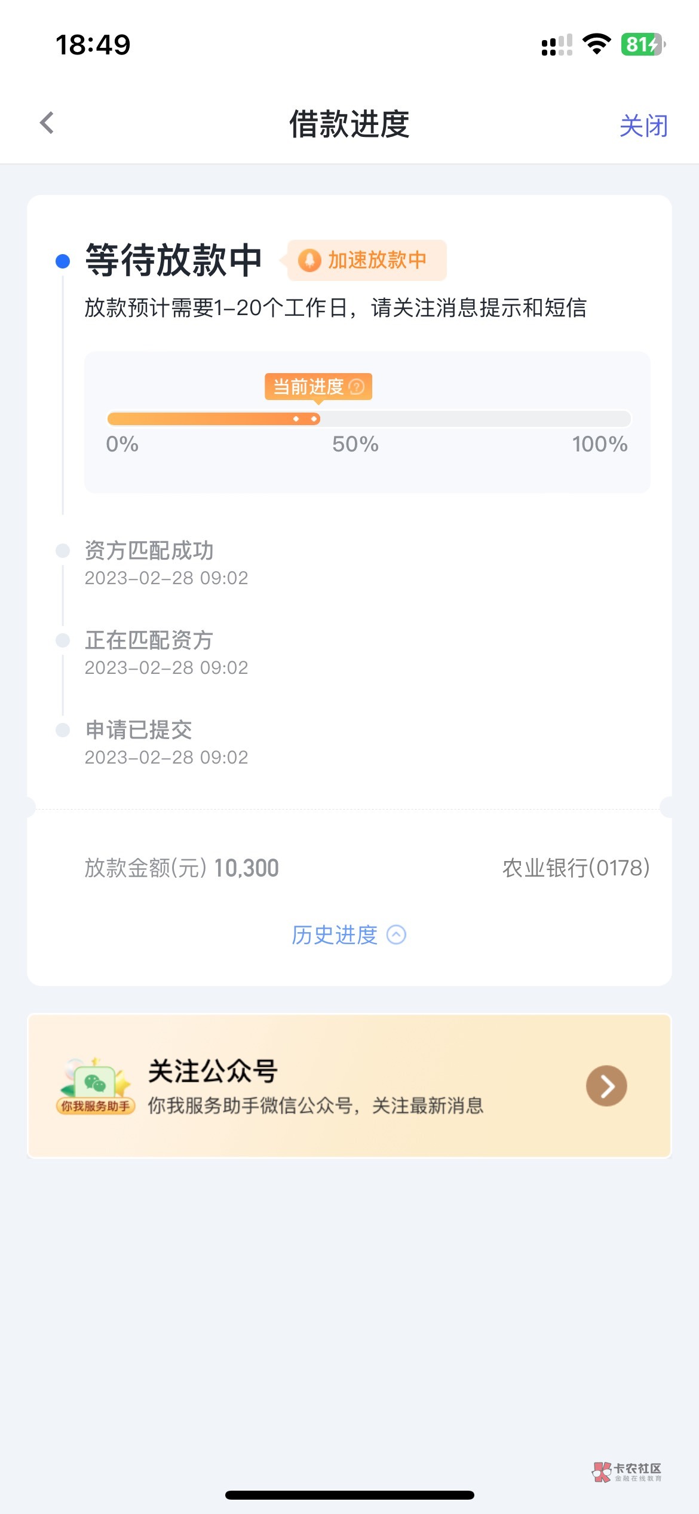Tap the 当前进度 tooltip label

tap(308, 387)
